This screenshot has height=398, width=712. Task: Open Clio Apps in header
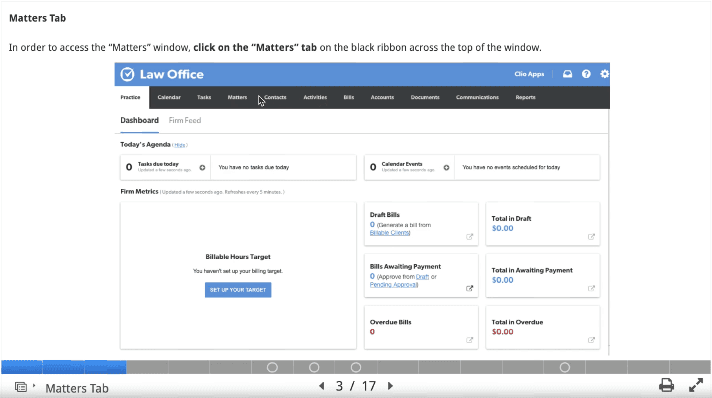pyautogui.click(x=529, y=74)
